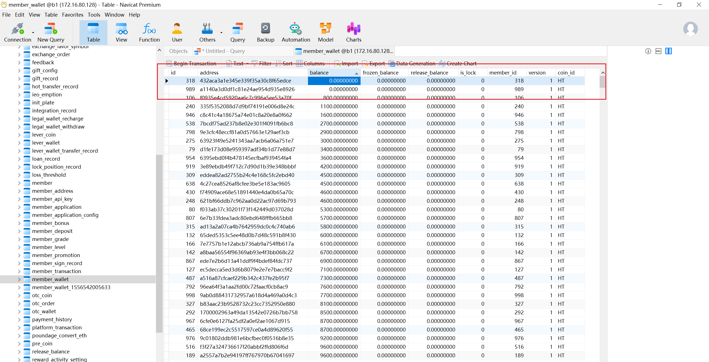Open the Edit menu
The width and height of the screenshot is (709, 362).
(19, 15)
